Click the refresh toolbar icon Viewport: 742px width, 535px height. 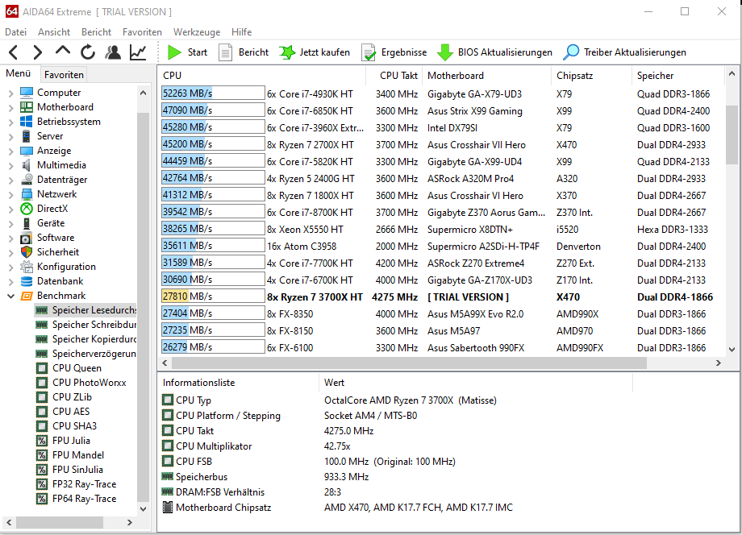[x=88, y=52]
